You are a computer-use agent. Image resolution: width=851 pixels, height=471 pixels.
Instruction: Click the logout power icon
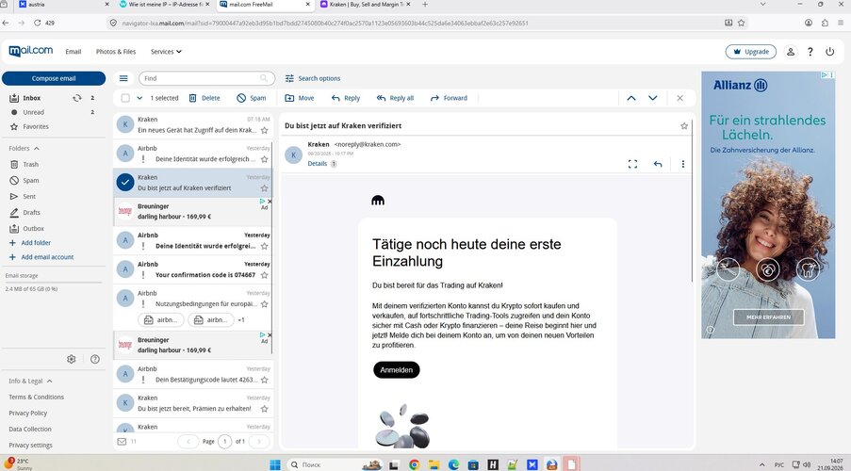830,52
